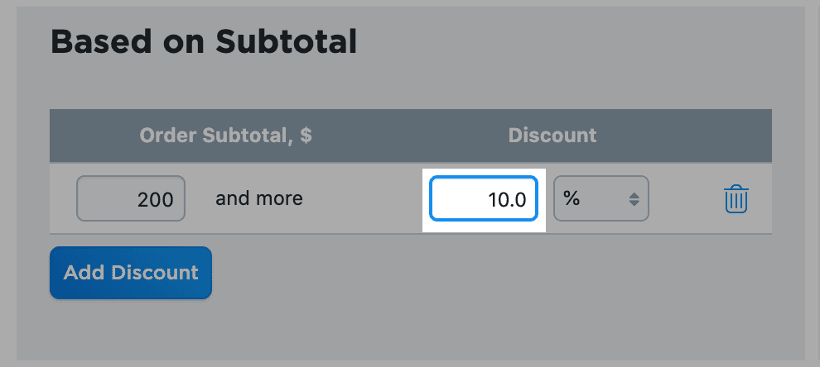
Task: Click the blue trash can icon
Action: pos(736,199)
